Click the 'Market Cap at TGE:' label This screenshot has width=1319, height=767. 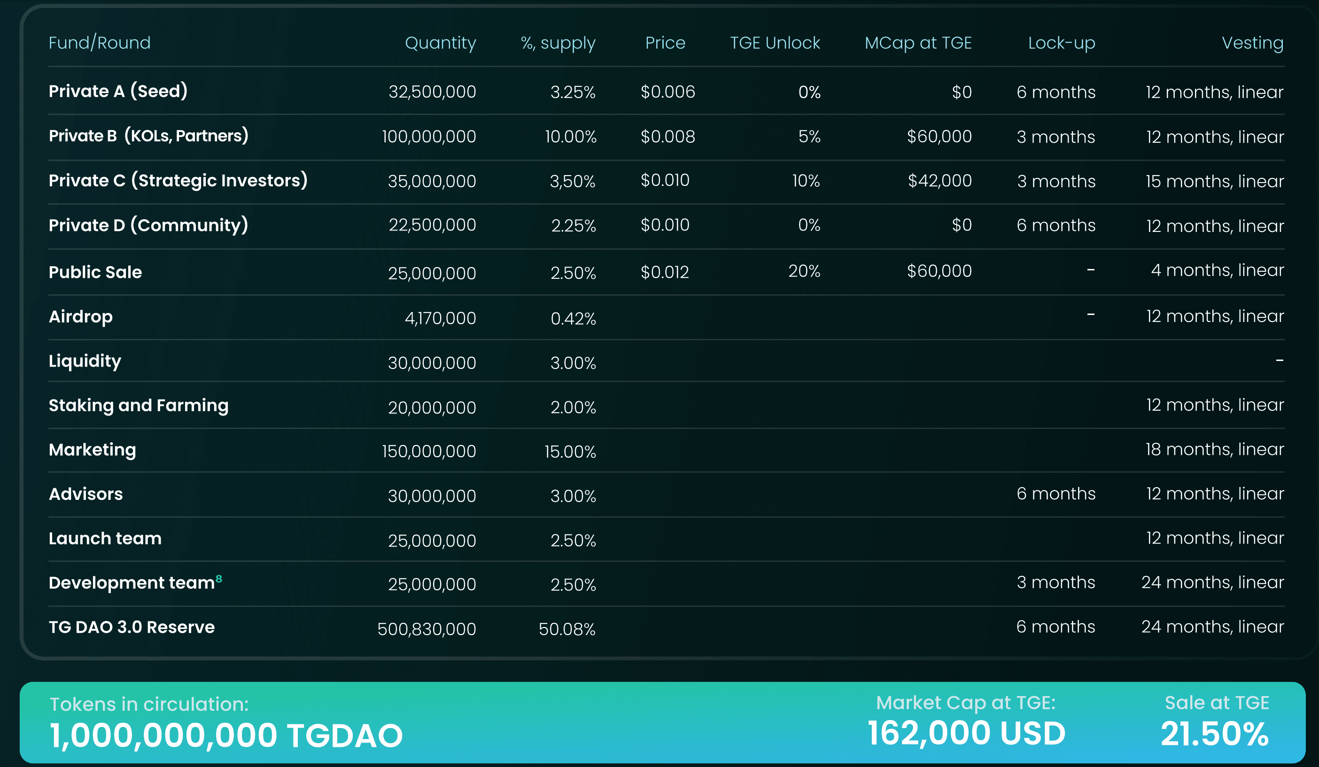click(966, 703)
